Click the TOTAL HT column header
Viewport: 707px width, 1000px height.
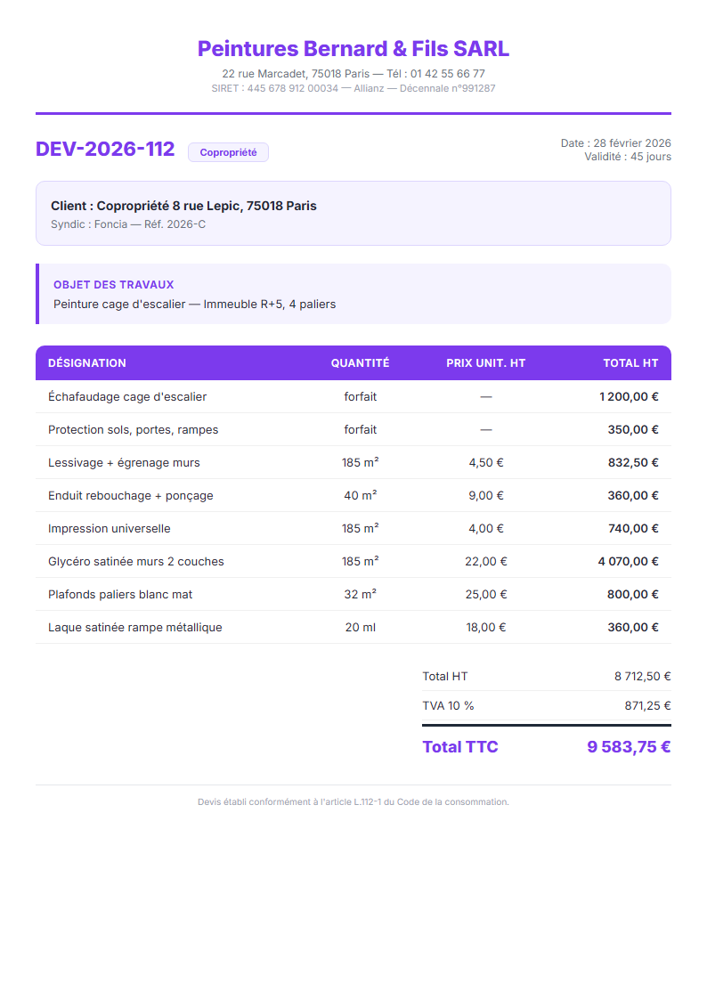(630, 363)
